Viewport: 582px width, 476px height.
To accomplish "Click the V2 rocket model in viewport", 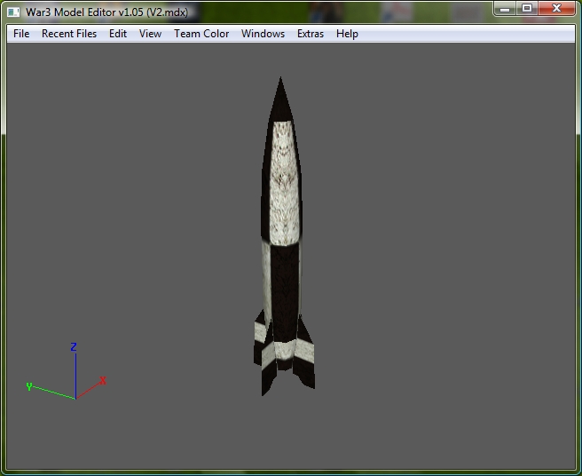I will click(284, 237).
